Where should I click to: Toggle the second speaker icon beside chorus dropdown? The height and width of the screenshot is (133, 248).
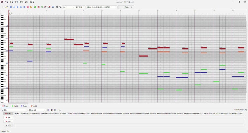click(x=51, y=110)
